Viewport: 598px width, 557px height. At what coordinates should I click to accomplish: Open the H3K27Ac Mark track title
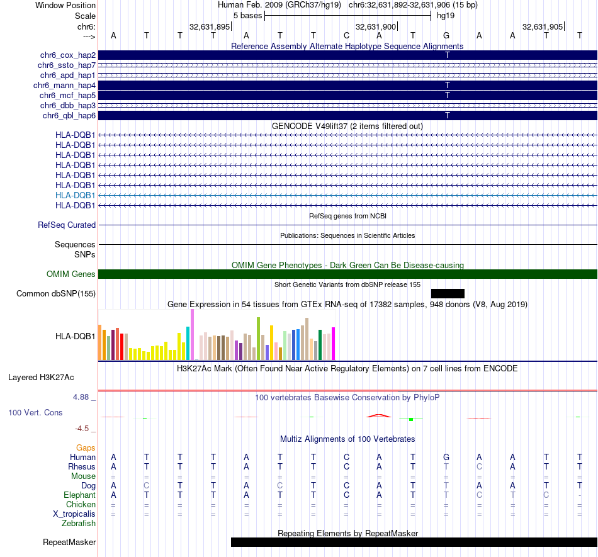347,368
